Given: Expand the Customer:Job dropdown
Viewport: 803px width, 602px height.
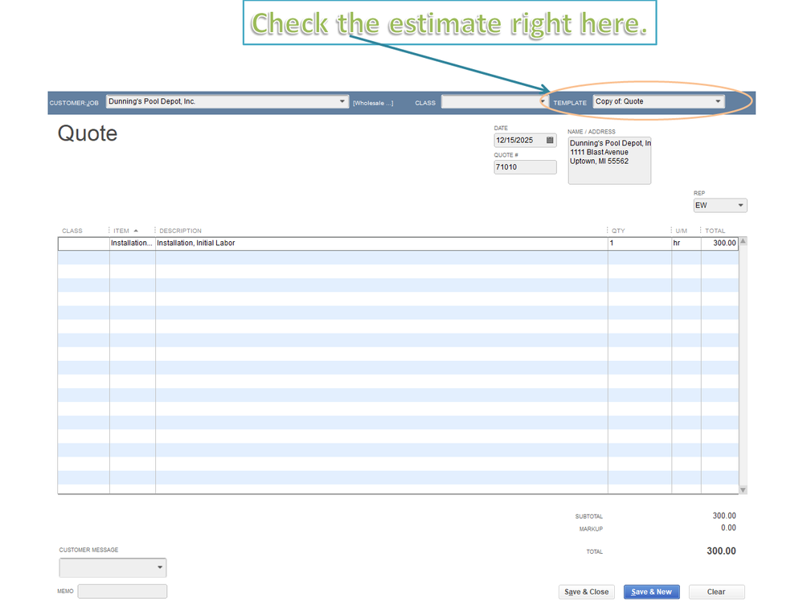Looking at the screenshot, I should [342, 101].
